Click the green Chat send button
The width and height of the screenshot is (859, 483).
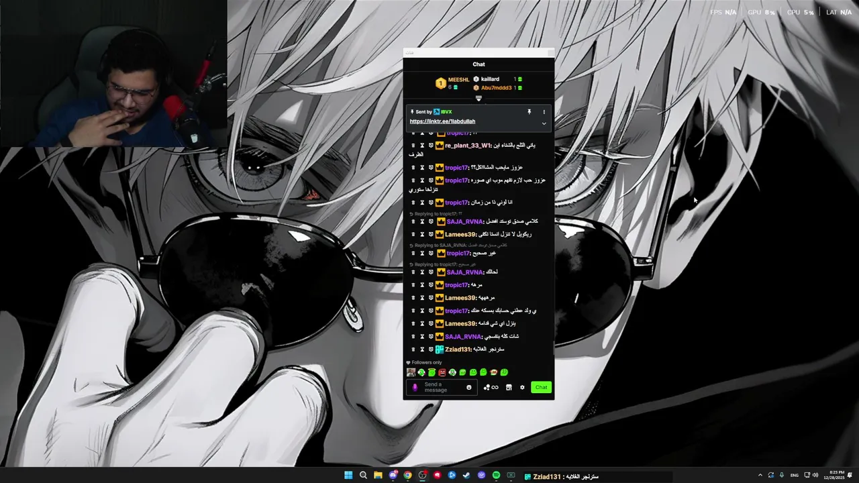point(541,387)
